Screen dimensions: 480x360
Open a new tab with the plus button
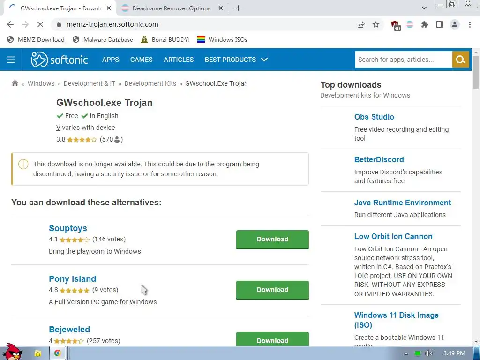(239, 8)
